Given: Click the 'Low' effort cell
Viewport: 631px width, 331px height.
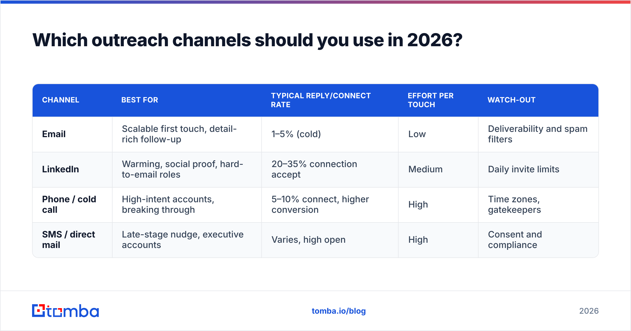Looking at the screenshot, I should pyautogui.click(x=438, y=134).
